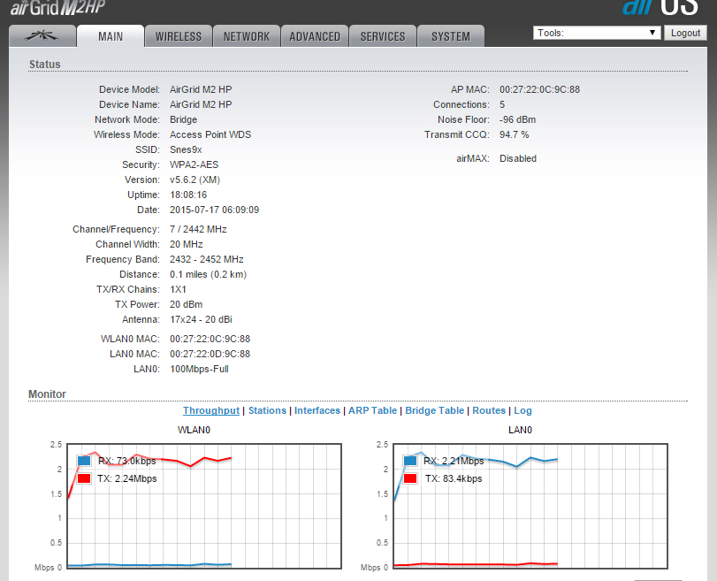Click the Distance value 0.1 miles (0.2 km)
This screenshot has width=717, height=581.
pos(208,274)
